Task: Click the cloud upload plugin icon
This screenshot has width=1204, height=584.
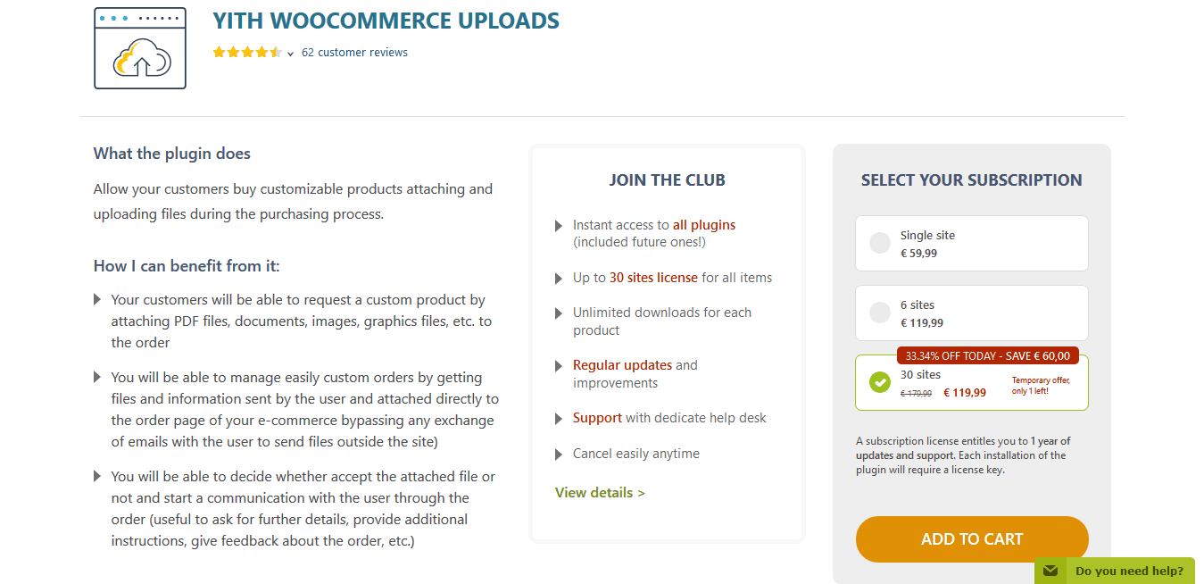Action: point(140,48)
